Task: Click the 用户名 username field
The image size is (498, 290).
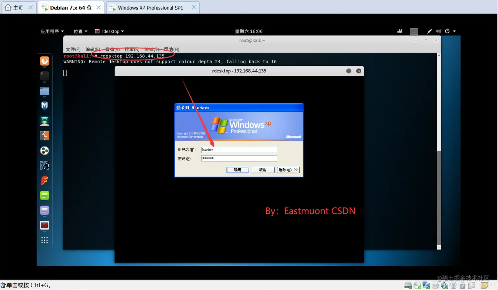Action: pos(239,150)
